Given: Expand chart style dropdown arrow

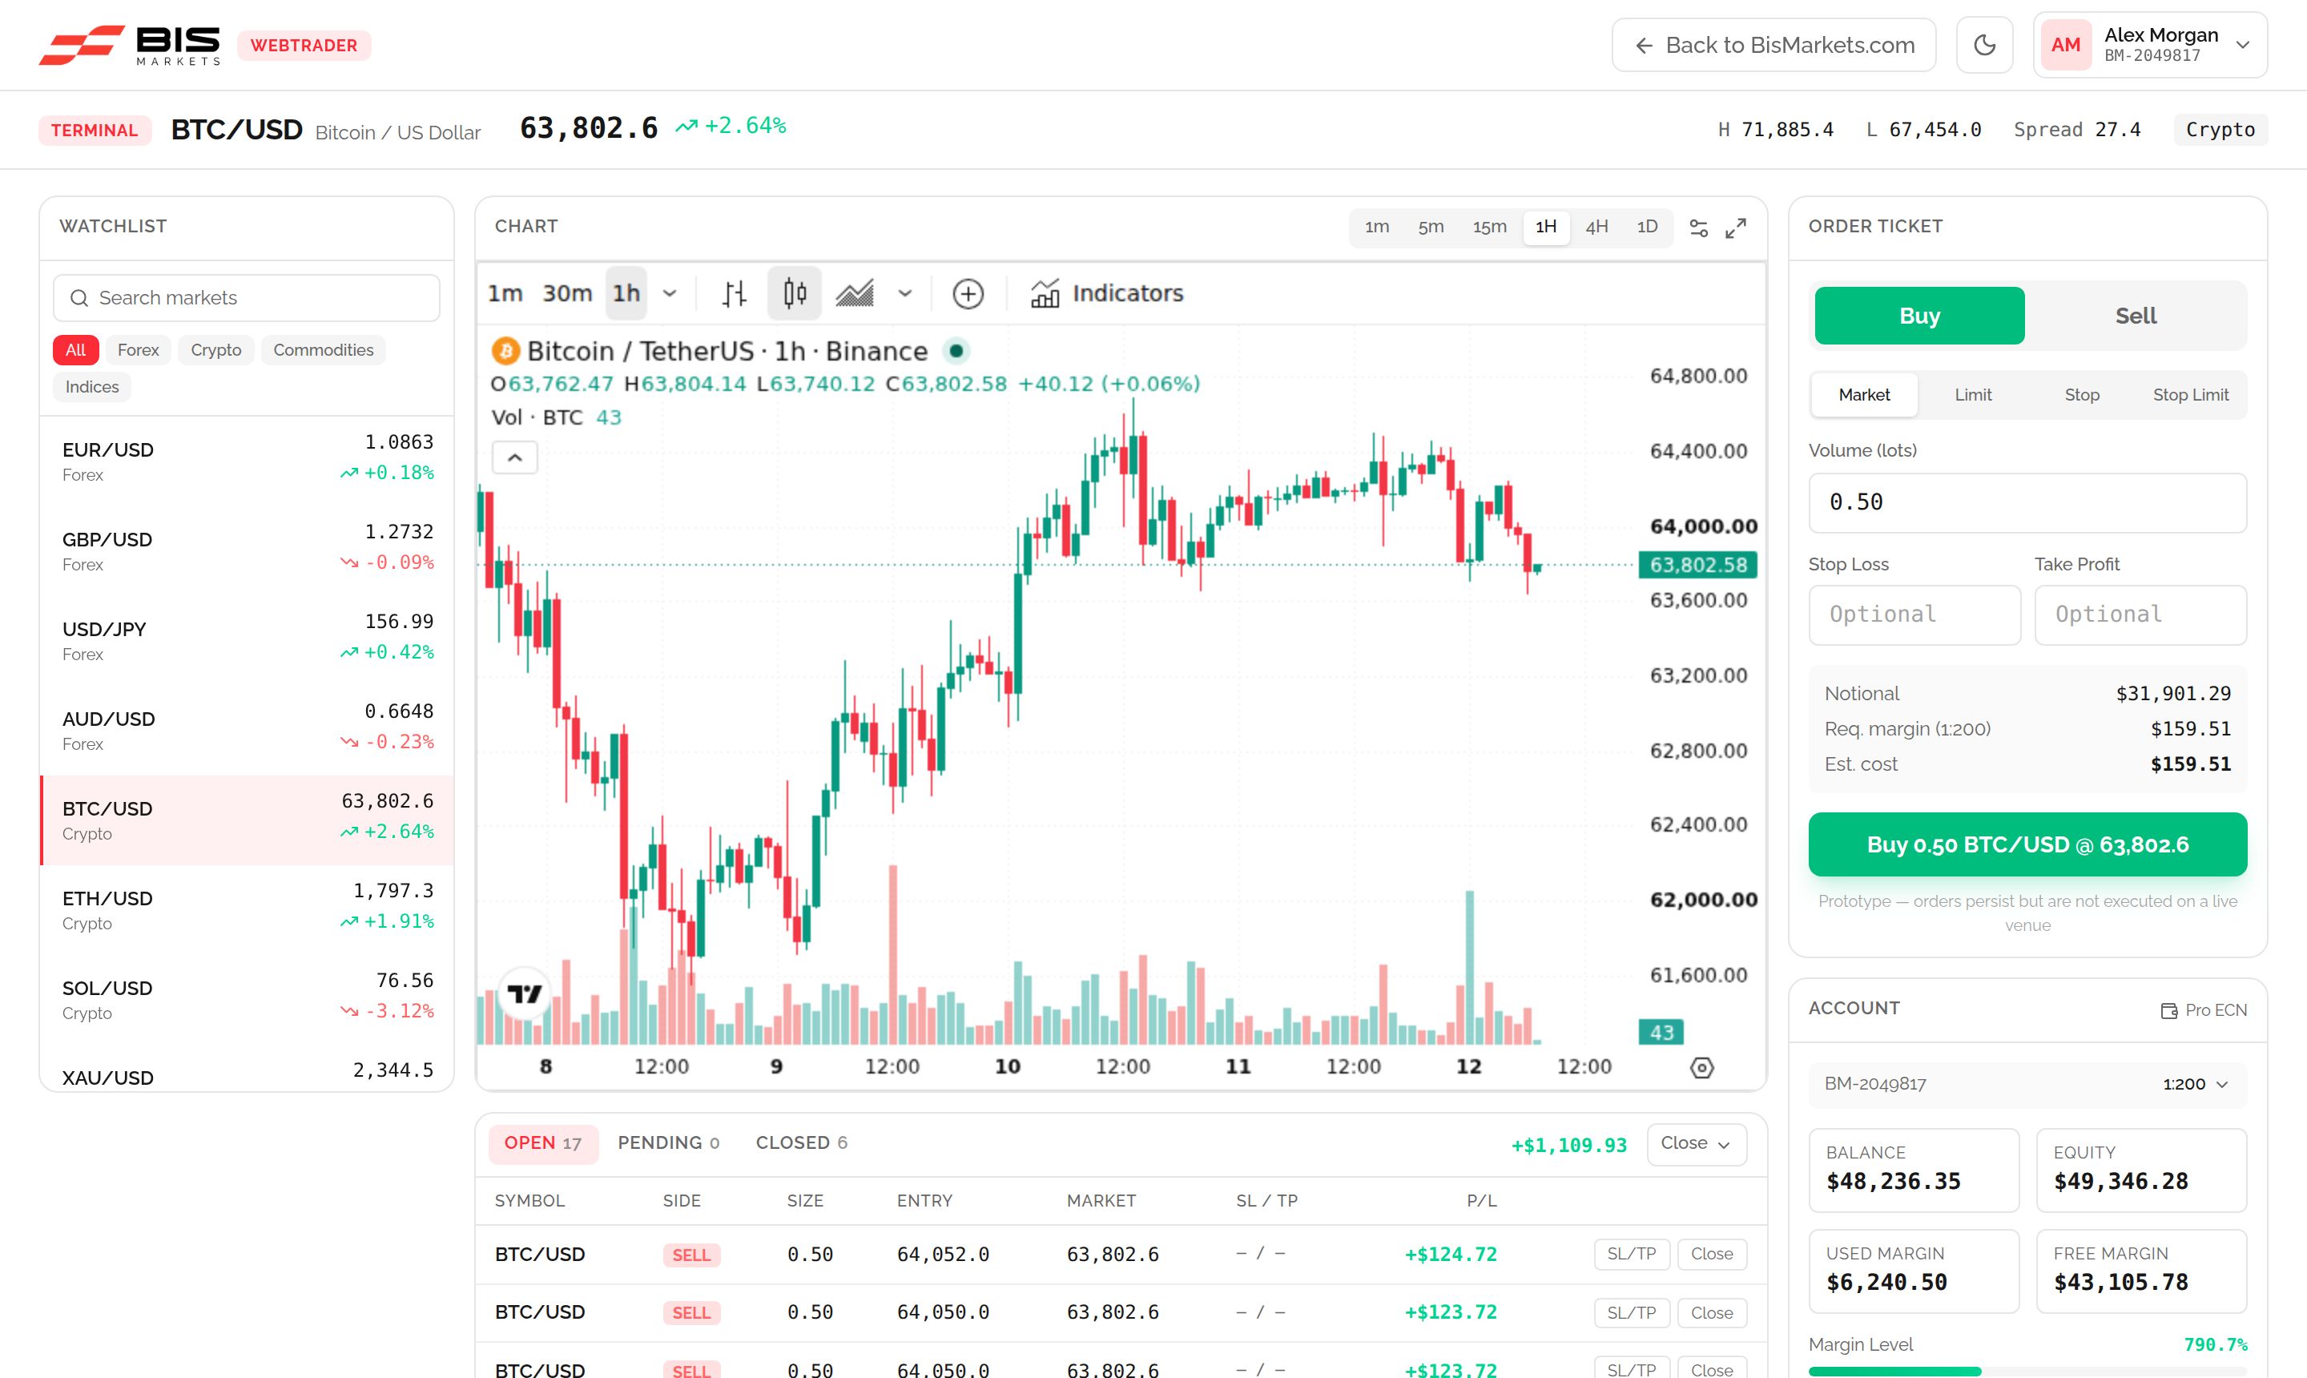Looking at the screenshot, I should pyautogui.click(x=904, y=293).
